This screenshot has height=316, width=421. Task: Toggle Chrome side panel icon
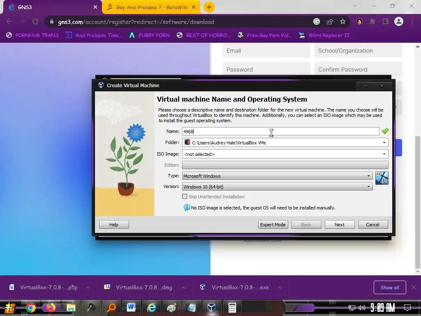point(386,21)
